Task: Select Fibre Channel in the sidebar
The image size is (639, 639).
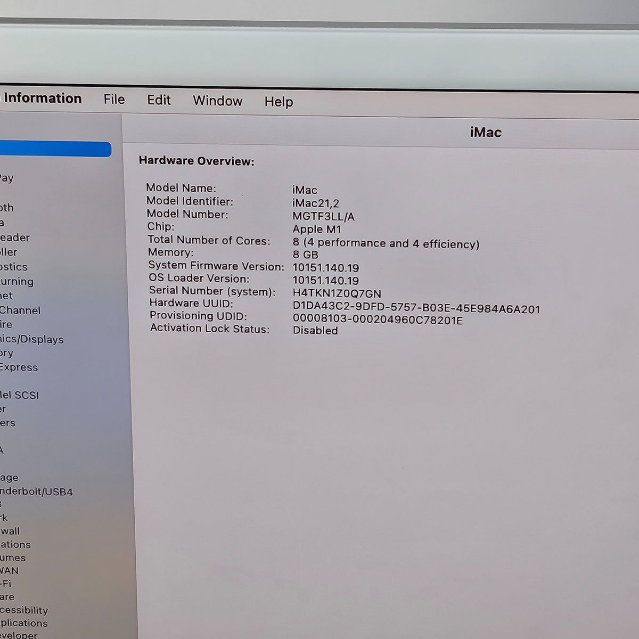Action: [x=20, y=310]
